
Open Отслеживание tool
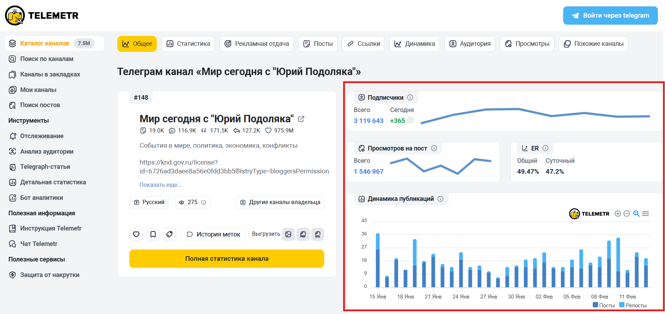tap(36, 136)
